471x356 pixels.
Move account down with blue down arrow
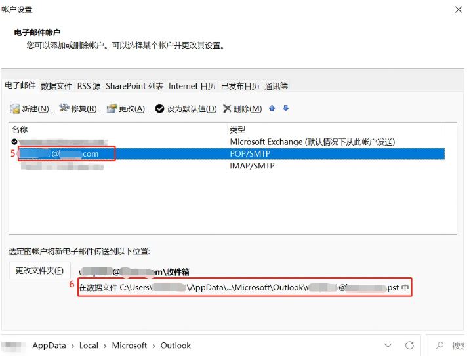(x=285, y=108)
